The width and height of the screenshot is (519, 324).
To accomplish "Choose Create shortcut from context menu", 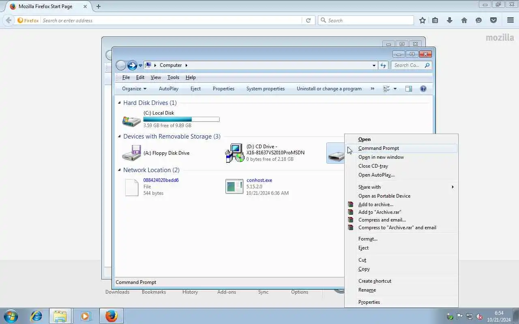I will click(x=401, y=281).
